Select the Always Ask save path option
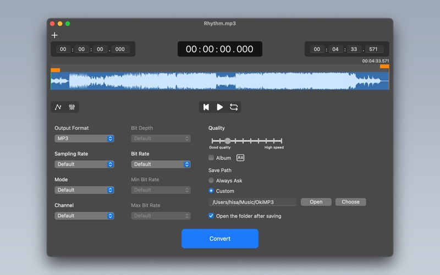 coord(211,180)
